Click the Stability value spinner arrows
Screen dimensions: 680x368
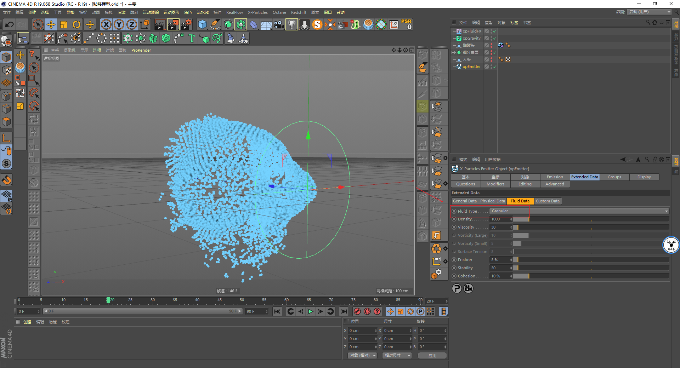(x=511, y=268)
